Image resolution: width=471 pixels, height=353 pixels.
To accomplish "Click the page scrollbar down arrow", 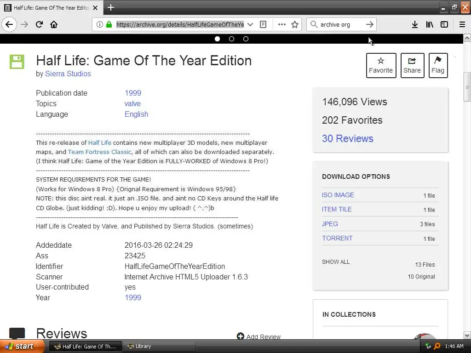I will tap(467, 335).
